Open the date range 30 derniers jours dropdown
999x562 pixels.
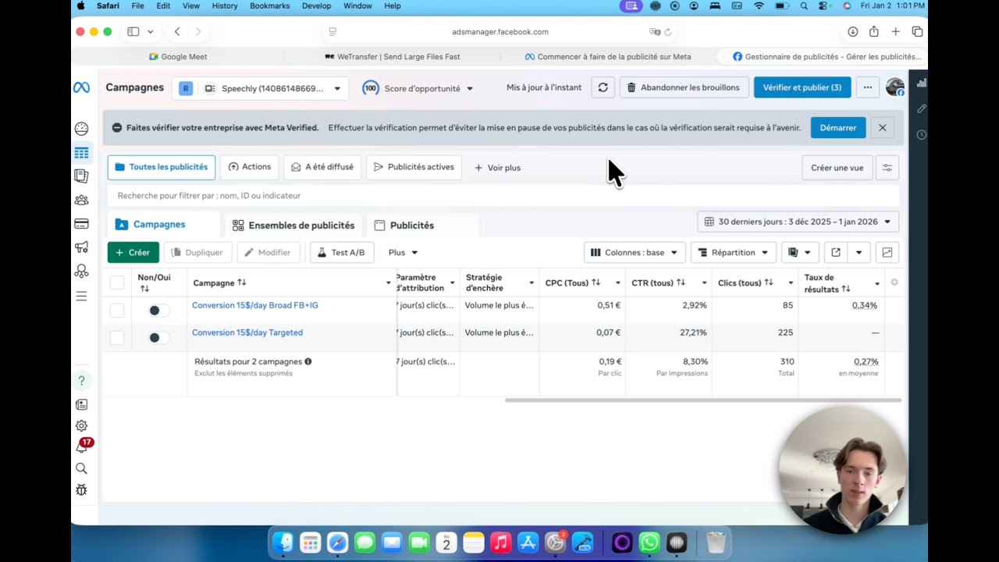click(x=798, y=222)
